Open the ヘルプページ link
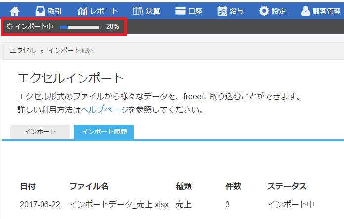Viewport: 344px width, 219px height. click(x=104, y=110)
